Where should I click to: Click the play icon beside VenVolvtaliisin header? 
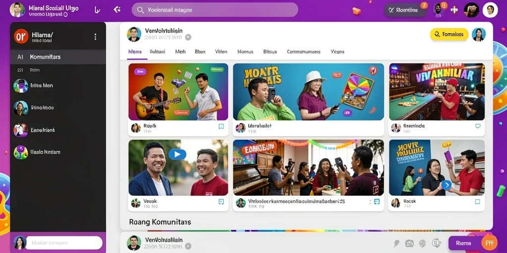(x=188, y=38)
